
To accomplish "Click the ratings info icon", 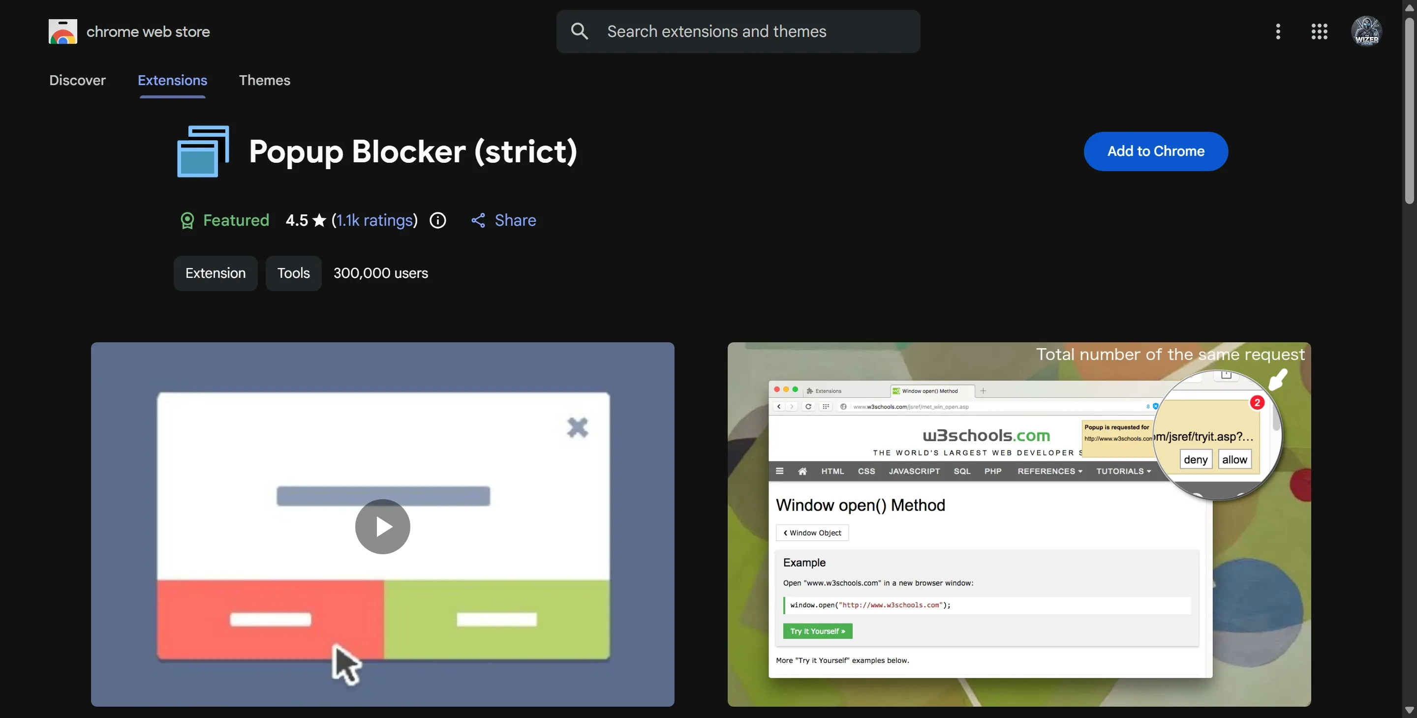I will coord(437,220).
